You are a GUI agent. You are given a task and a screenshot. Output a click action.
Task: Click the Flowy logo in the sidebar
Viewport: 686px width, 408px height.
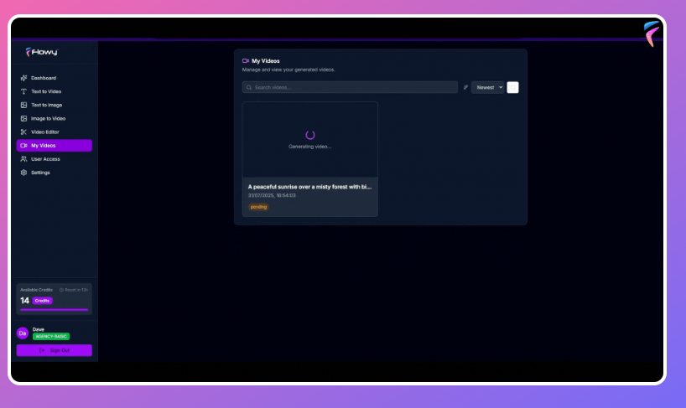tap(42, 52)
